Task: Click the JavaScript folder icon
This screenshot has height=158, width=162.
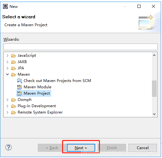Action: coord(14,56)
